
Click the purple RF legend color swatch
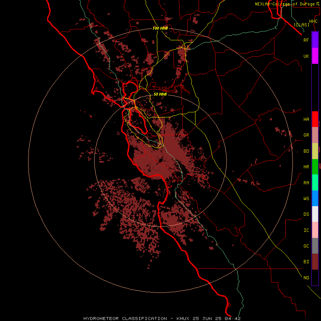[315, 40]
